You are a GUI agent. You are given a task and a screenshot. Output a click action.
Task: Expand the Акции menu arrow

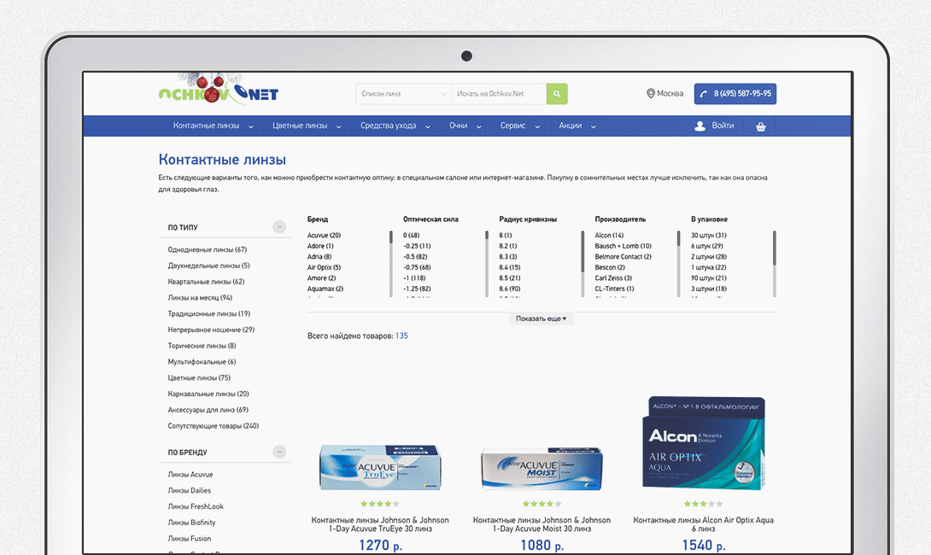coord(593,126)
